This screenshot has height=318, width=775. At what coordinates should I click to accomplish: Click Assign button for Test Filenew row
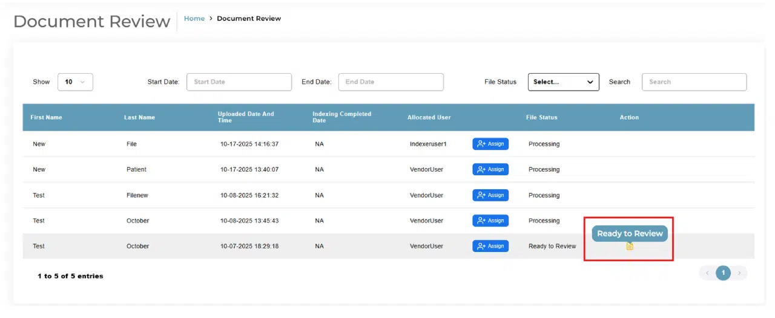click(x=490, y=195)
